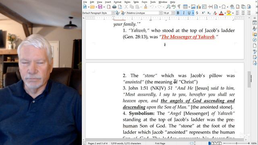The width and height of the screenshot is (258, 145).
Task: Toggle Italic formatting
Action: [184, 13]
